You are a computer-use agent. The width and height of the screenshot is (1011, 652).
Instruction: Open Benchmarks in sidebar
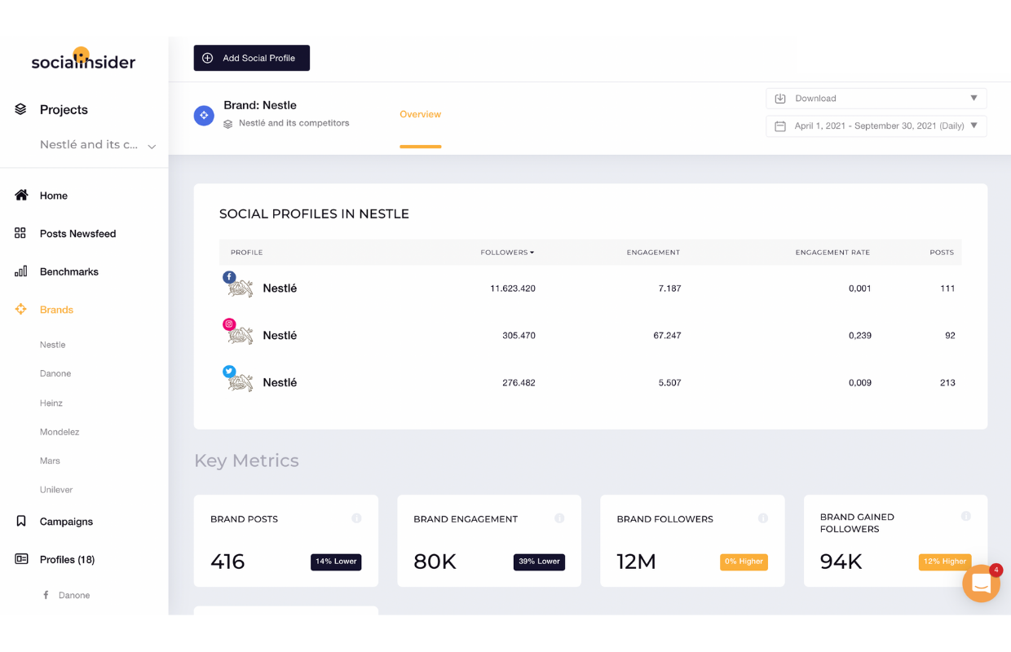click(x=69, y=271)
